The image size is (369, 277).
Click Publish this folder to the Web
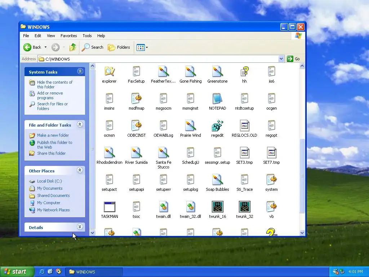click(55, 145)
